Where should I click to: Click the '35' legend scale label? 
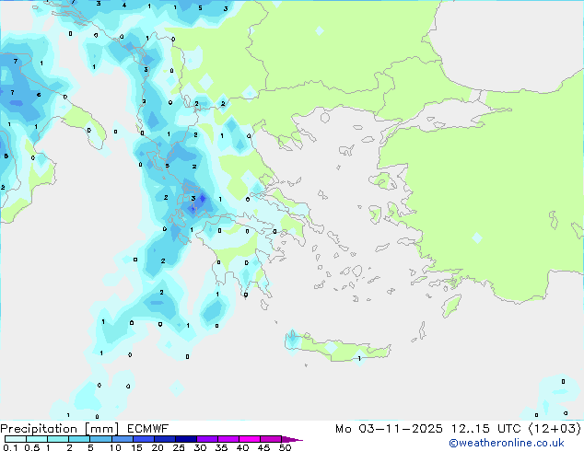coord(221,447)
